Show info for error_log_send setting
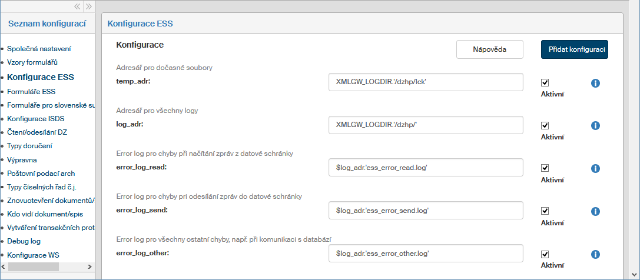The image size is (640, 280). 595,211
